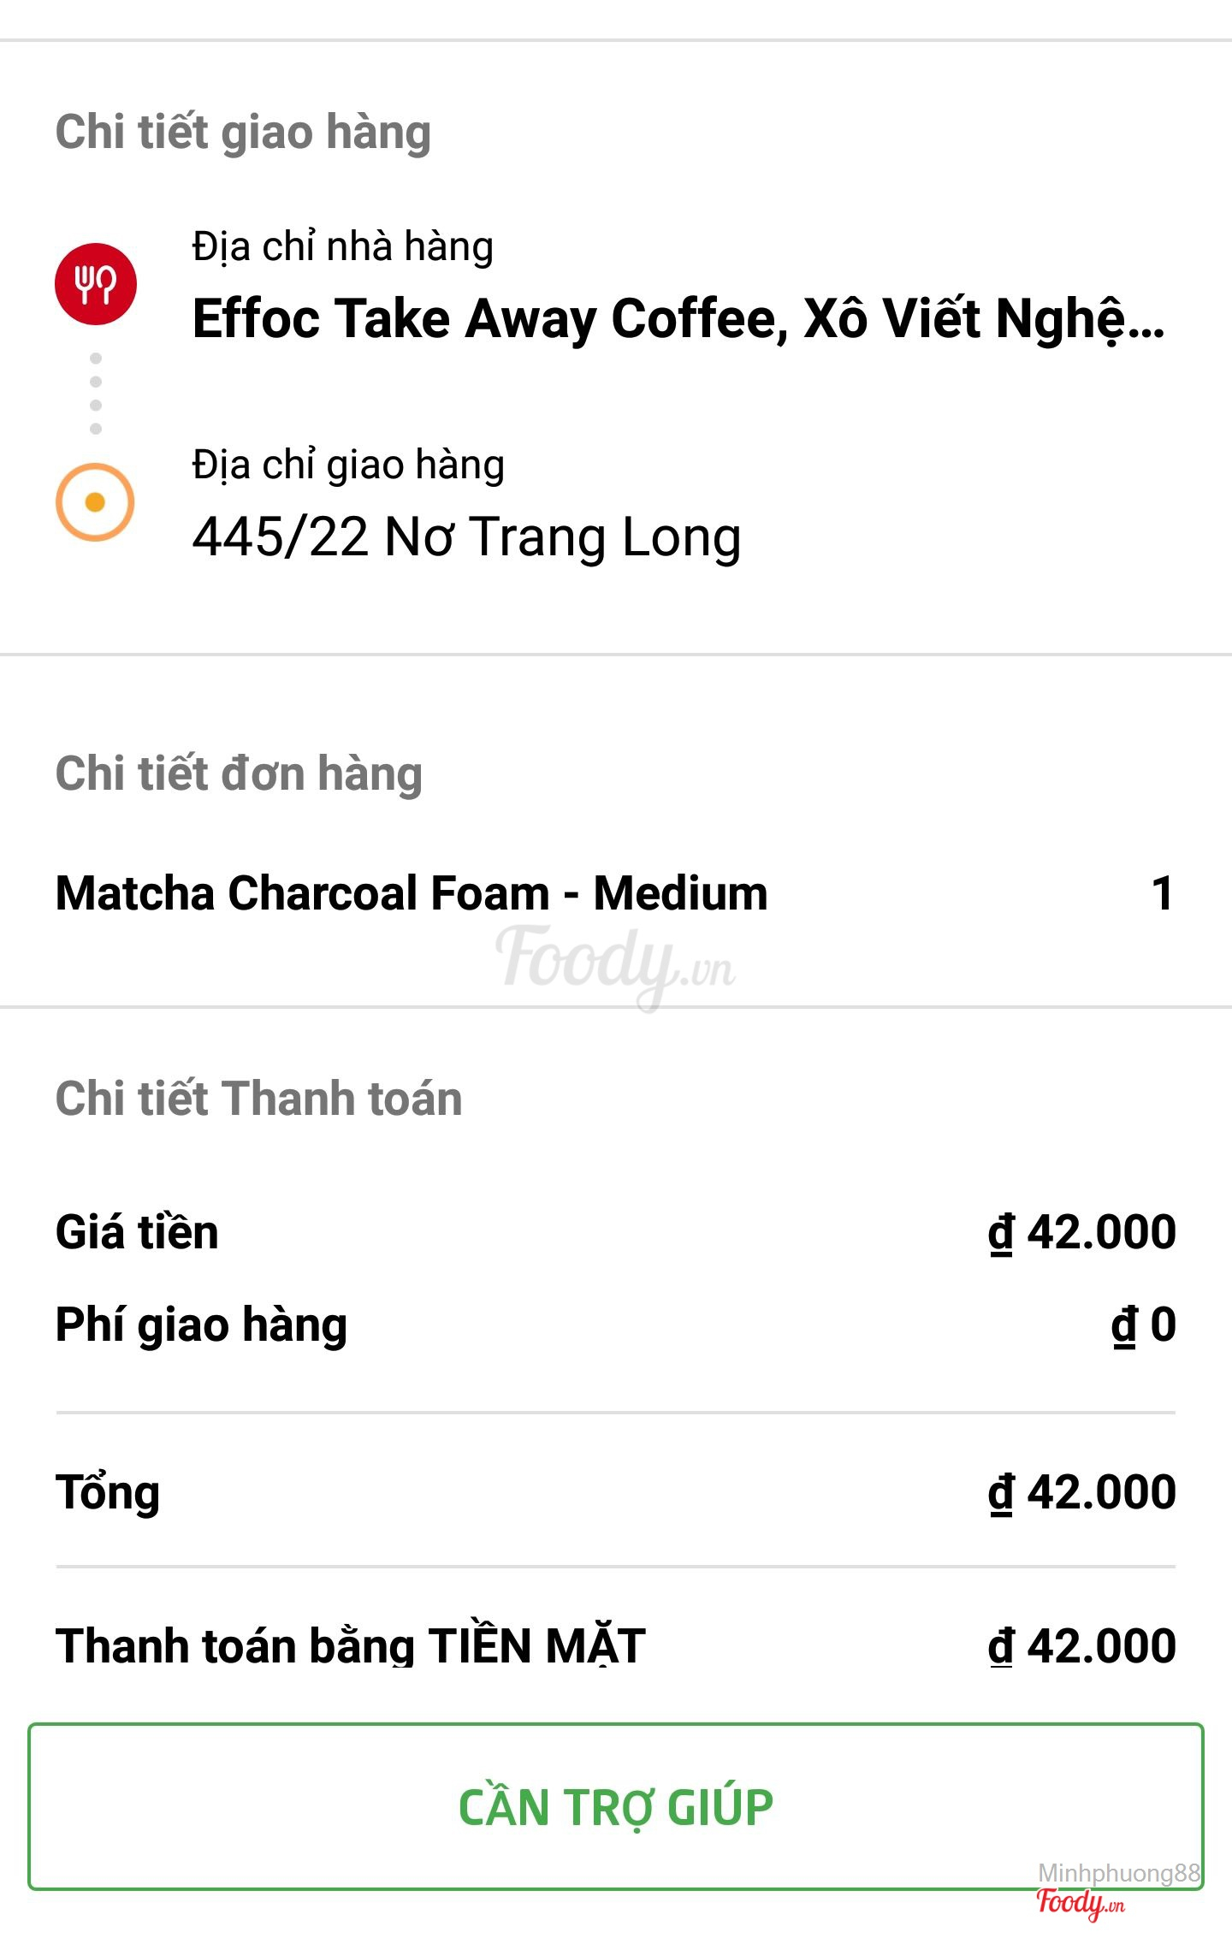1232x1938 pixels.
Task: Click the Chi tiết đơn hàng heading
Action: pyautogui.click(x=239, y=773)
